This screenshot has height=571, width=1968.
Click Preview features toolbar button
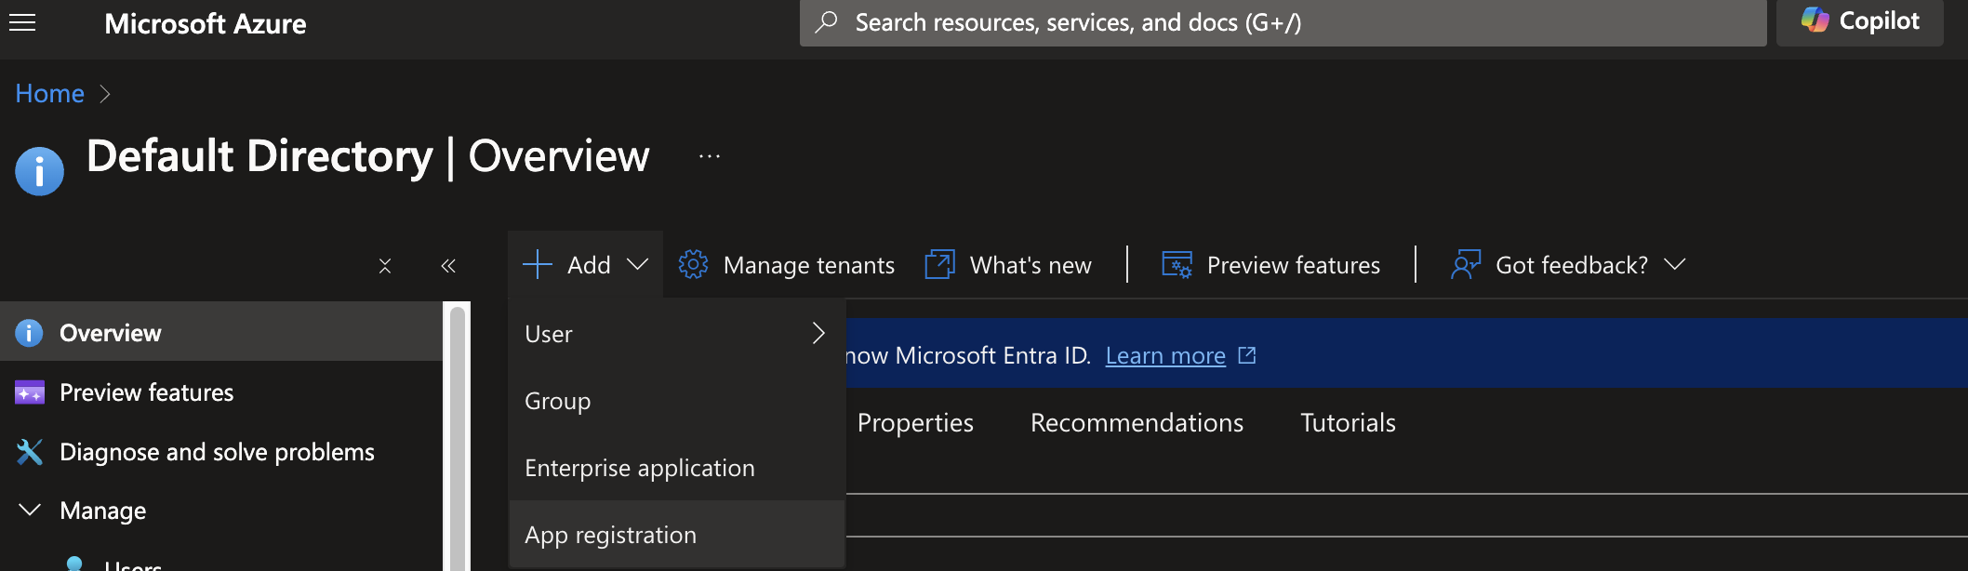coord(1270,265)
